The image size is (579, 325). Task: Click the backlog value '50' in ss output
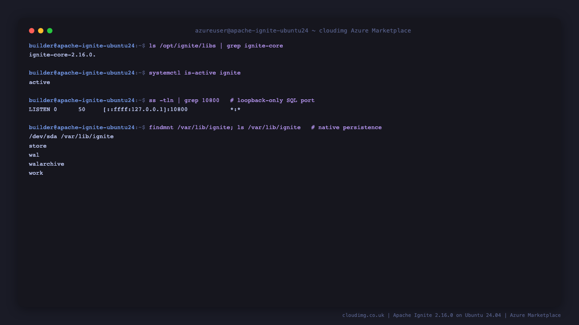[x=82, y=110]
